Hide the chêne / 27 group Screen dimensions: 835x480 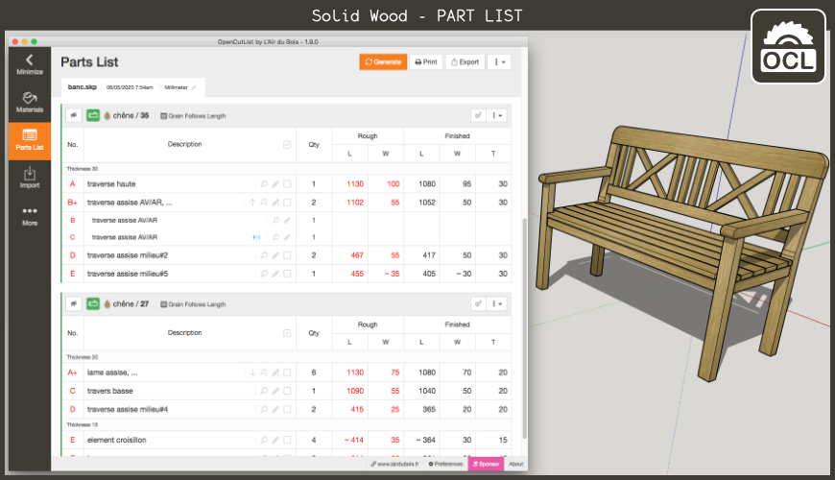(74, 304)
